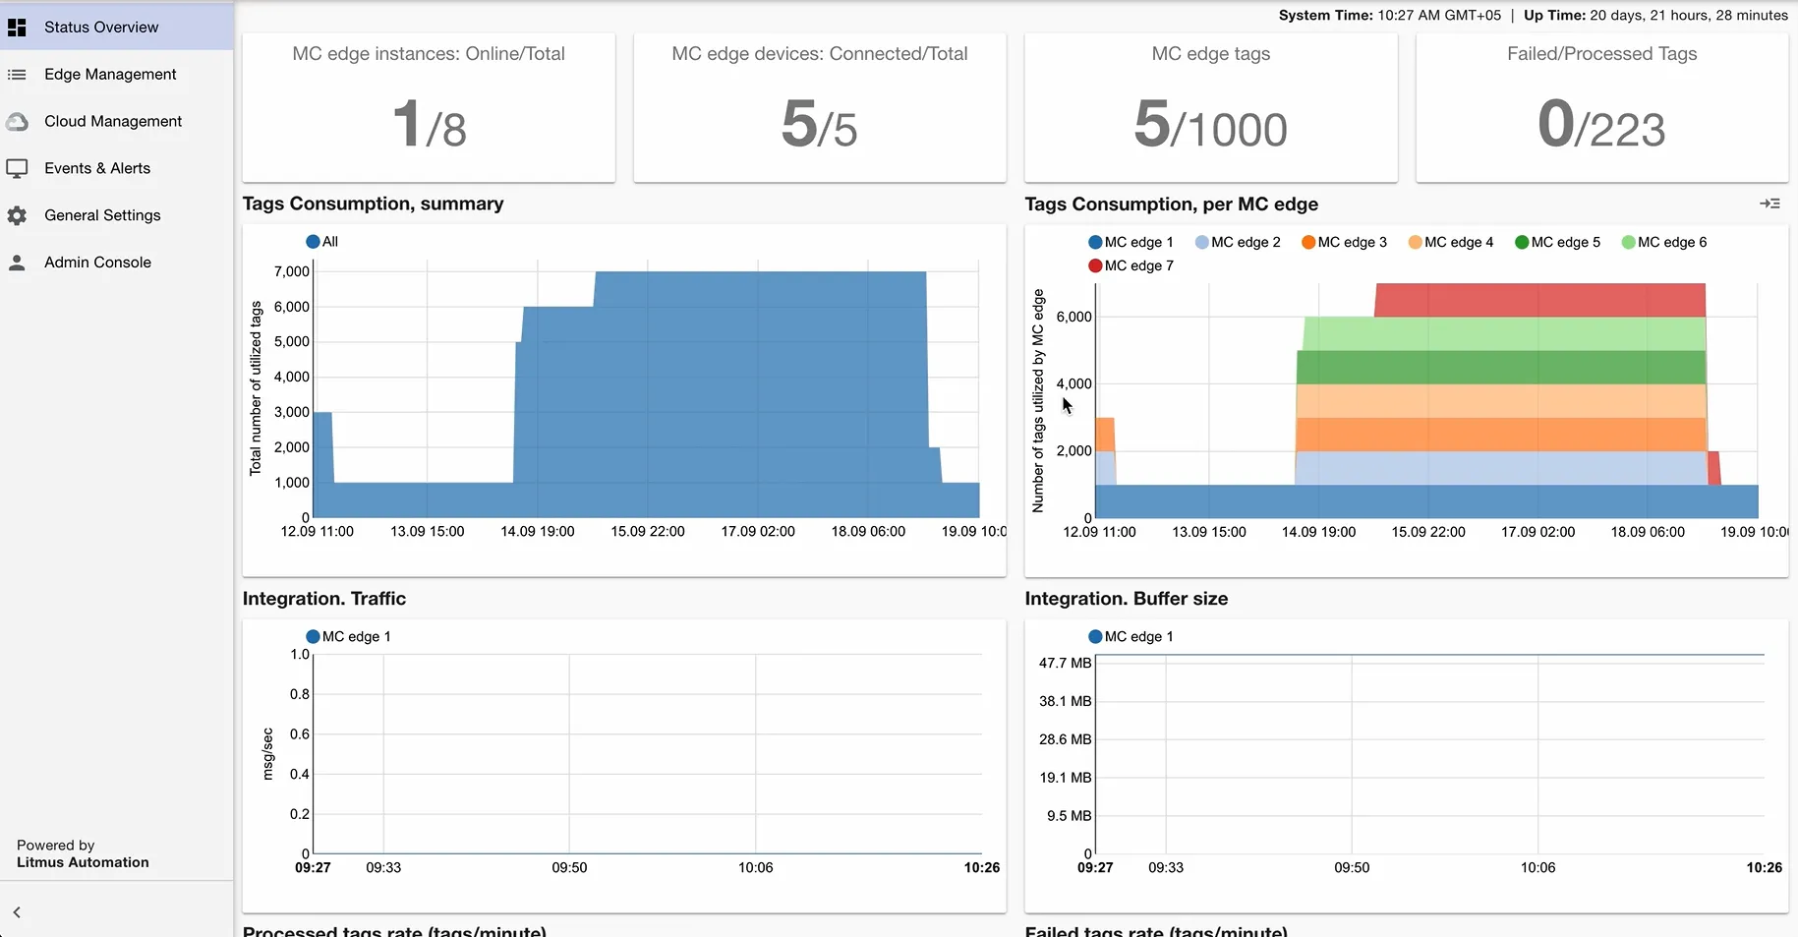The width and height of the screenshot is (1798, 937).
Task: Click the red MC edge 7 area in chart
Action: click(x=1539, y=300)
